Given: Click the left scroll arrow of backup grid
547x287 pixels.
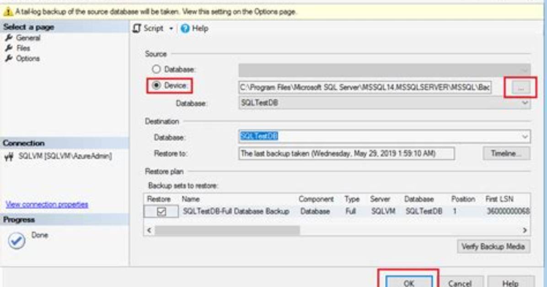Looking at the screenshot, I should [x=149, y=230].
